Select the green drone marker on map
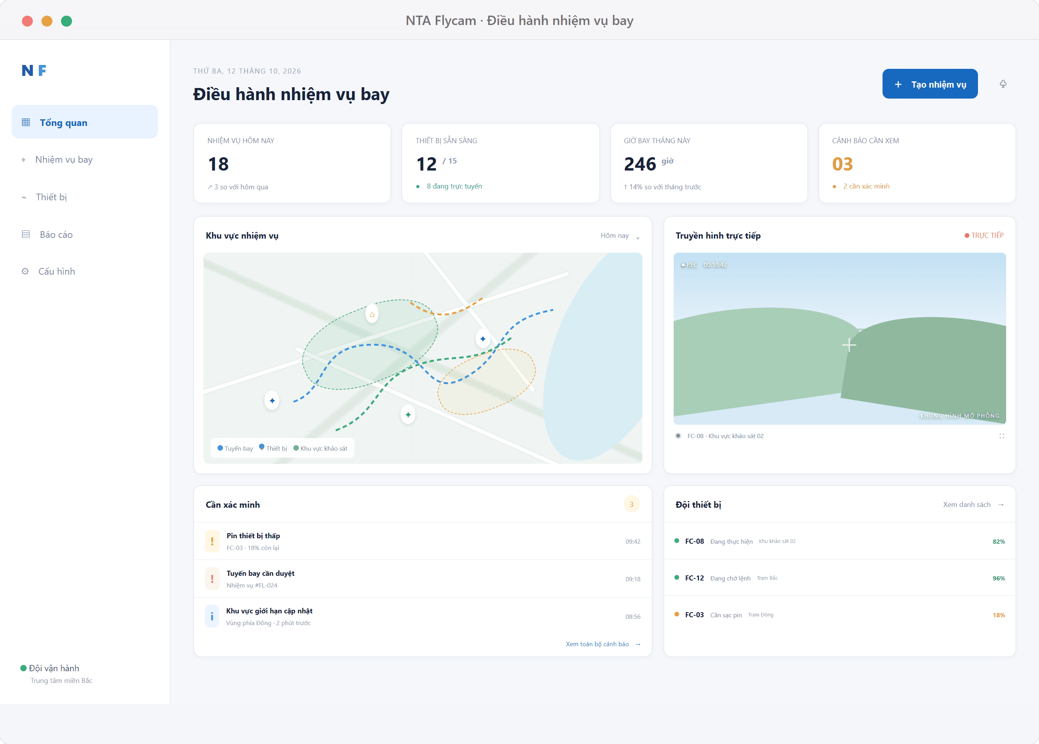This screenshot has height=744, width=1039. coord(408,415)
